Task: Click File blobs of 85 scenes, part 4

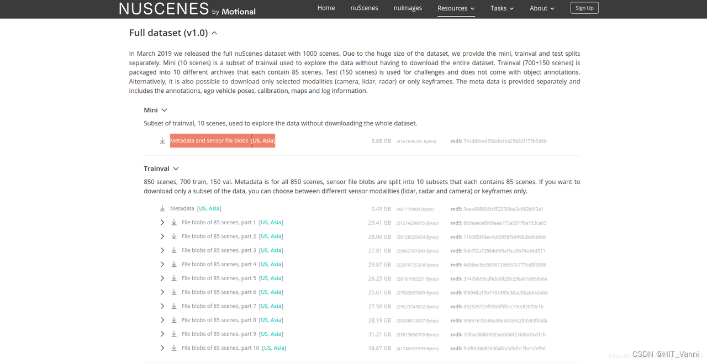Action: coord(219,265)
